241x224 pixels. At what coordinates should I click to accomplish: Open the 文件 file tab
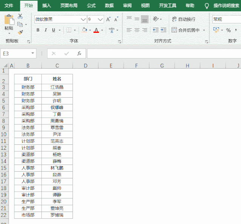tap(9, 6)
